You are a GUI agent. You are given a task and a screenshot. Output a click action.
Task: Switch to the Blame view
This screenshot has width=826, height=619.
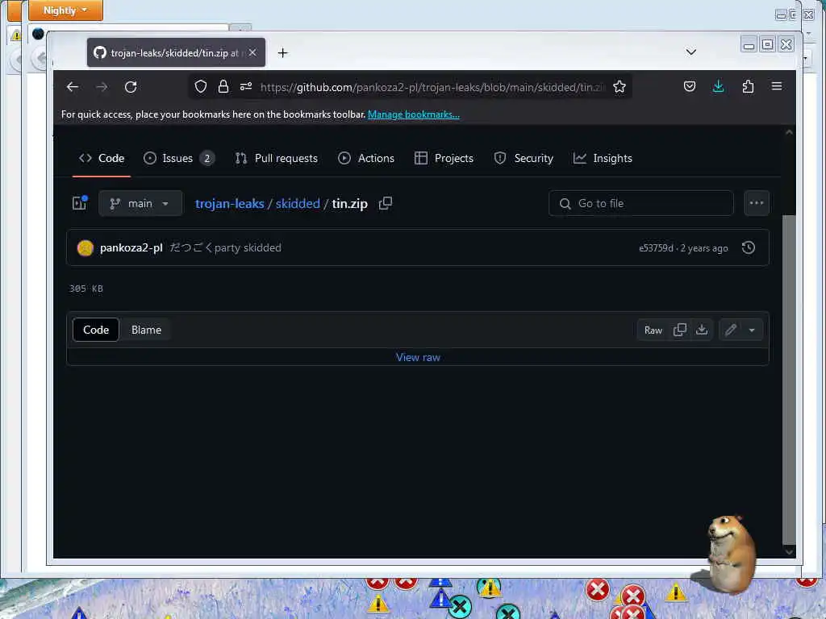pos(146,330)
